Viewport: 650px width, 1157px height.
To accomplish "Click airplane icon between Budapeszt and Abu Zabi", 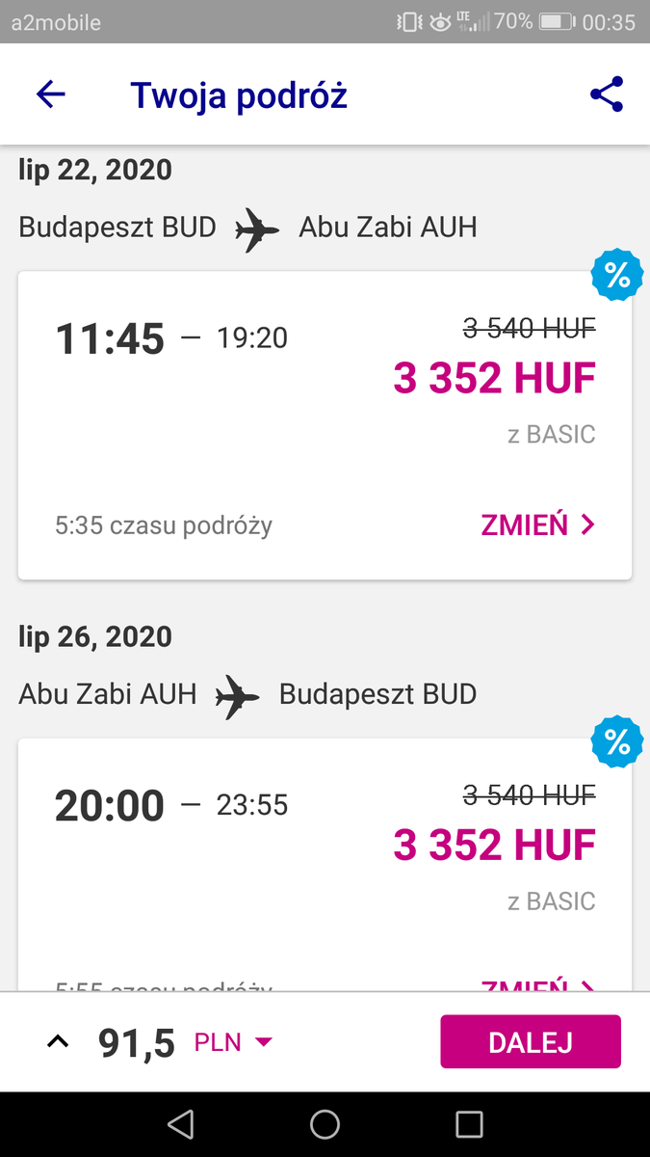I will 257,229.
